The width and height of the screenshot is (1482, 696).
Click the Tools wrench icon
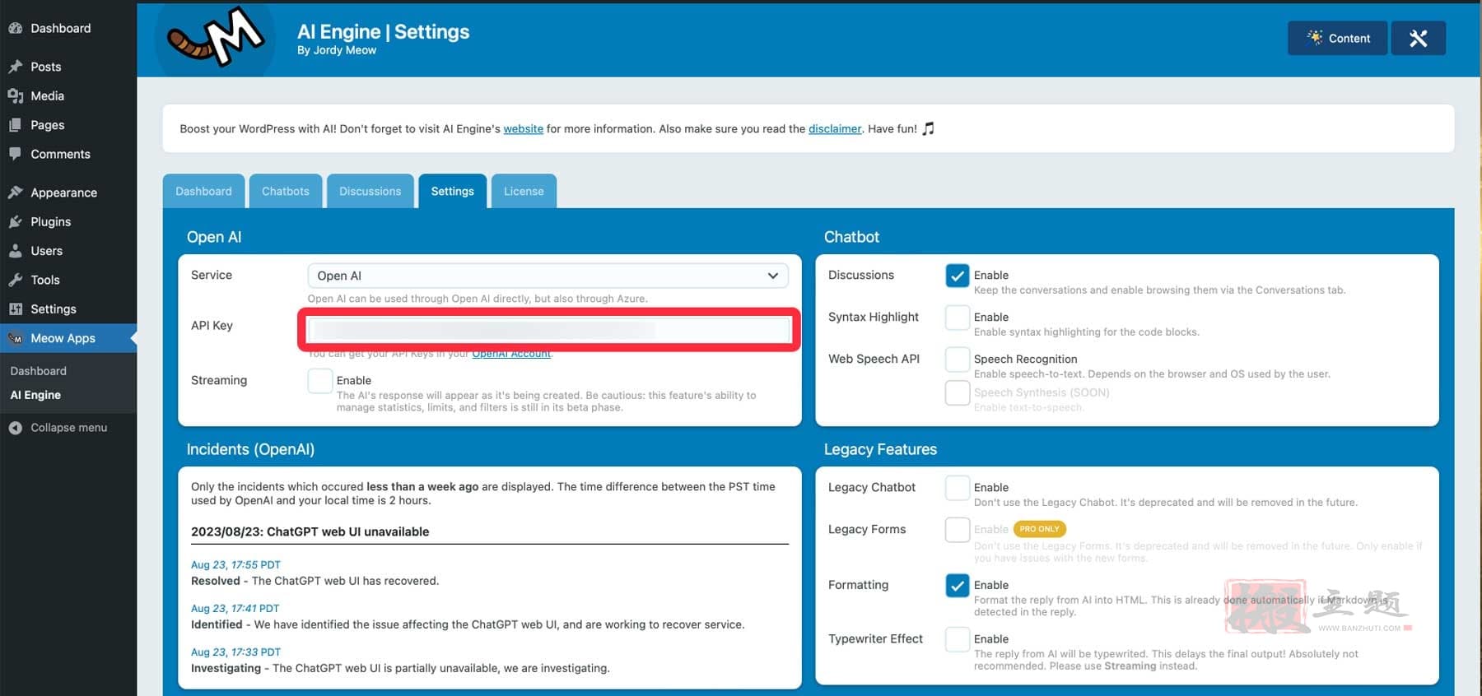coord(15,280)
